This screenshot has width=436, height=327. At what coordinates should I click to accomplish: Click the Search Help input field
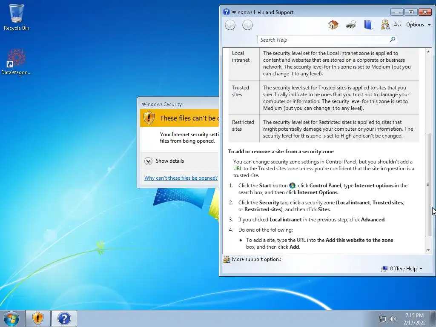point(324,40)
